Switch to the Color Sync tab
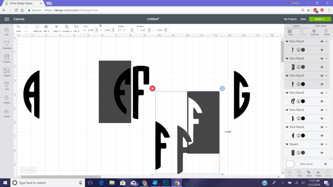Screen dimensions: 333x187 pos(320,26)
